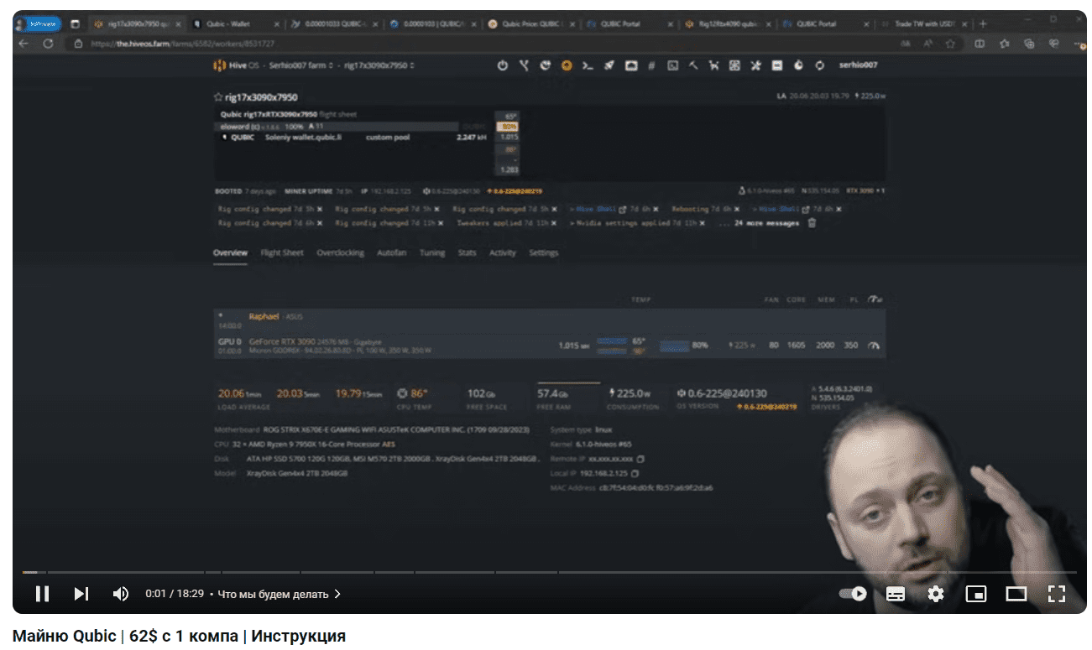Viewport: 1092px width, 650px height.
Task: Switch to 'Rig12Rtx4090 qubic' browser tab
Action: (x=727, y=24)
